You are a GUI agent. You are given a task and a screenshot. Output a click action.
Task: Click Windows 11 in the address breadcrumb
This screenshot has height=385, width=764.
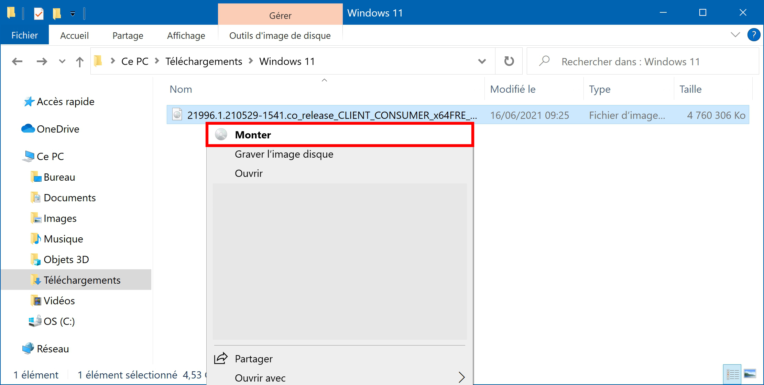point(287,61)
